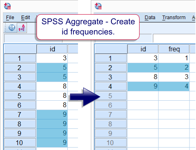Screen dimensions: 196x150
Task: Click the SPSS Data Editor icon in left window
Action: [x=7, y=6]
